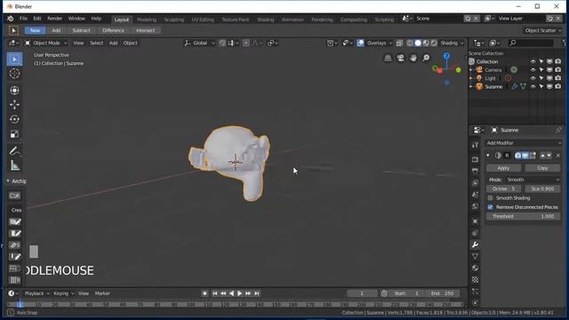The width and height of the screenshot is (569, 320).
Task: Toggle visibility eye for Suzanne
Action: click(533, 87)
